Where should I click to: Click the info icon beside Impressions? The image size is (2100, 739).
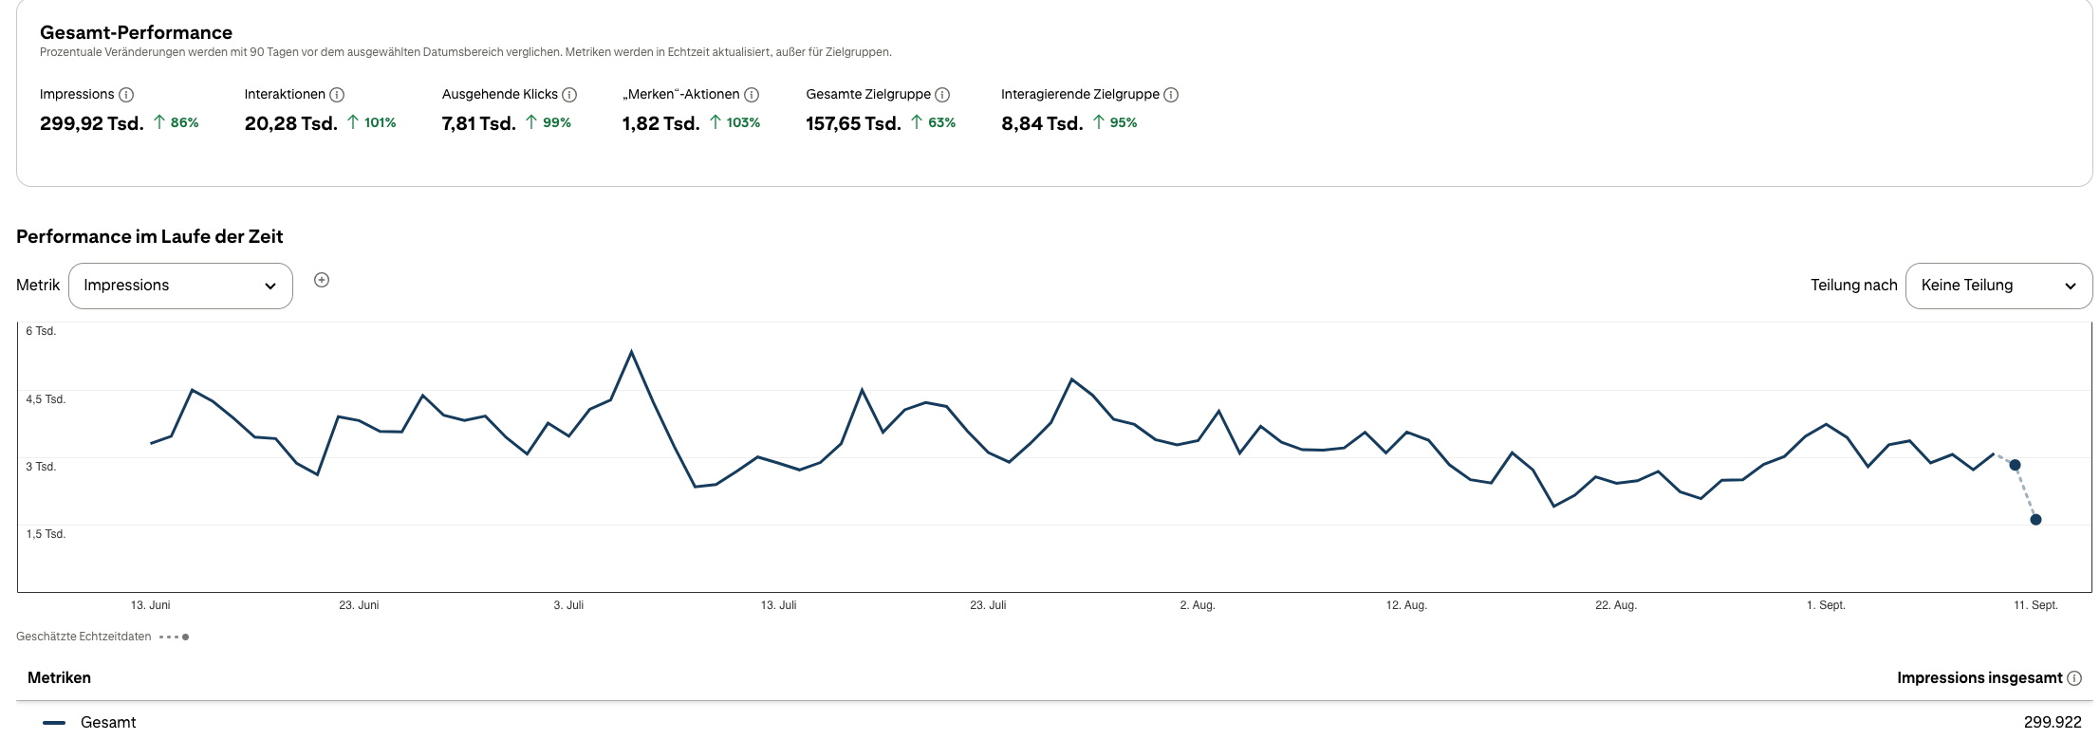[126, 95]
